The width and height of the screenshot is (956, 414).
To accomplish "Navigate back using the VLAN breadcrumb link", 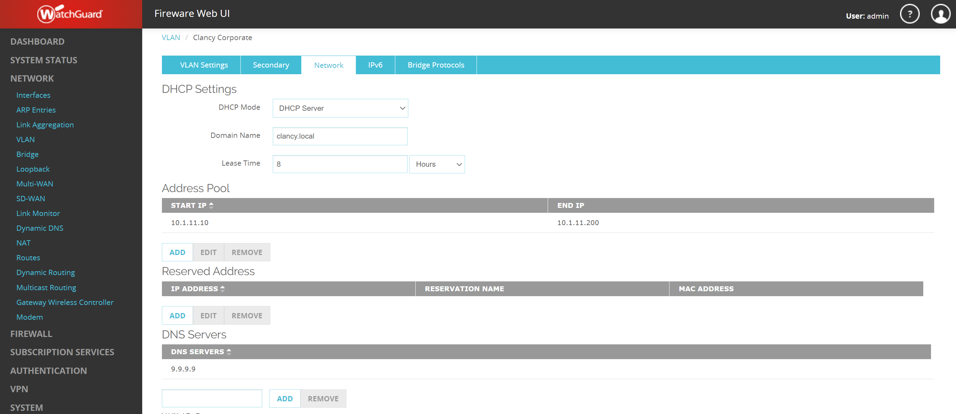I will [x=171, y=37].
